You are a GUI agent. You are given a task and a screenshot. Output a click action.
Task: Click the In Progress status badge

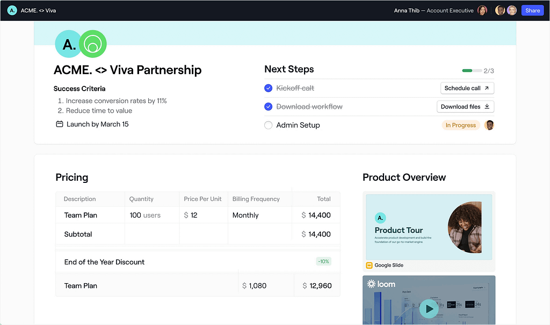click(x=460, y=125)
